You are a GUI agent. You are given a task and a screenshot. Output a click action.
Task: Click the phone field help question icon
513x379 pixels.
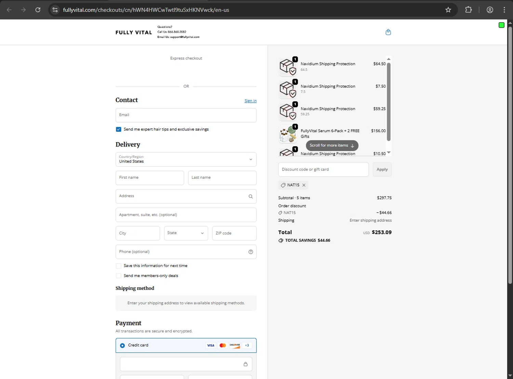point(251,252)
